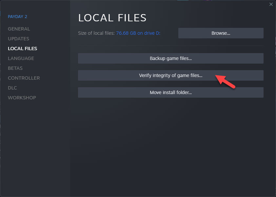Go to the BETAS tab
Screen dimensions: 276x197
pyautogui.click(x=15, y=68)
